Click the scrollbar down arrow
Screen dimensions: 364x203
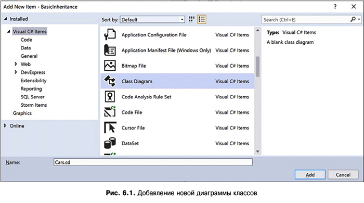(257, 151)
